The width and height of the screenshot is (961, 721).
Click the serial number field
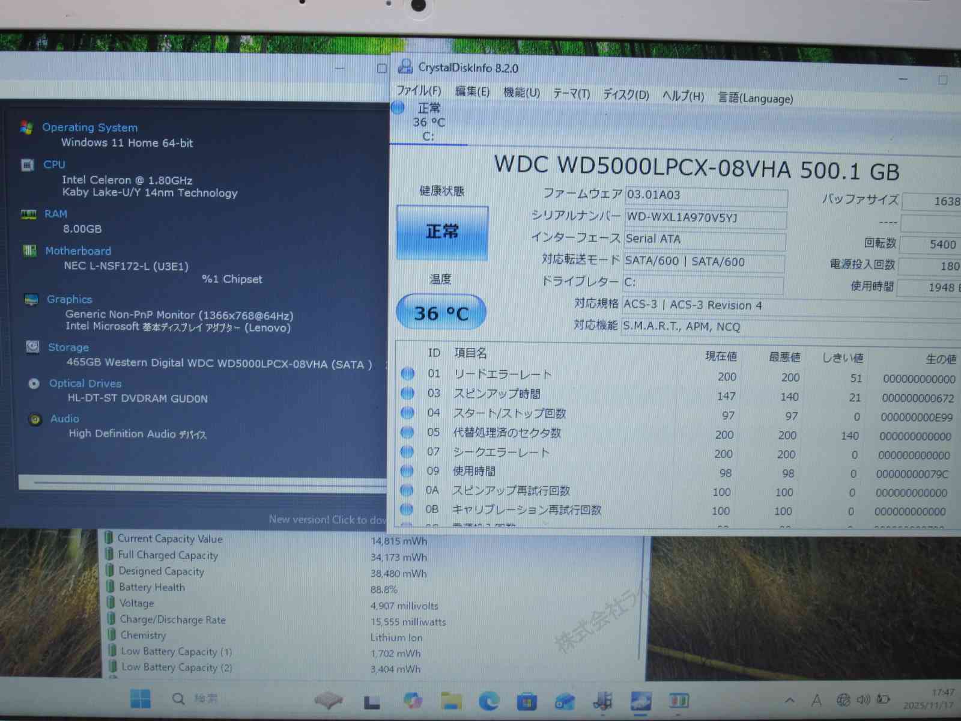point(705,218)
